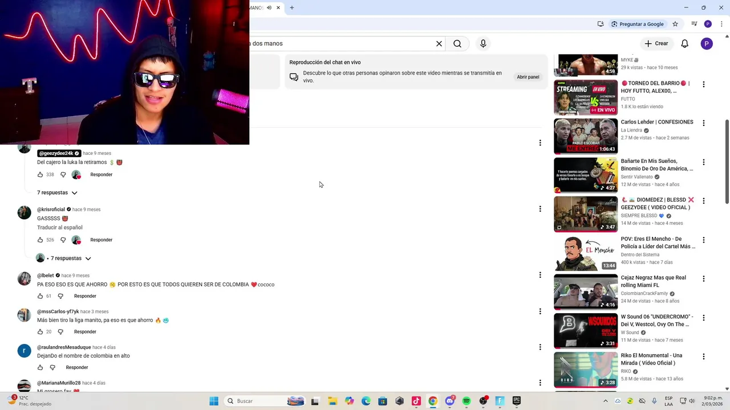This screenshot has height=410, width=730.
Task: Open YouTube notifications bell
Action: click(x=685, y=43)
